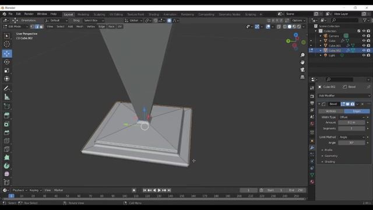Select the 3D Cursor tool
Viewport: 373px width, 210px height.
(x=7, y=44)
